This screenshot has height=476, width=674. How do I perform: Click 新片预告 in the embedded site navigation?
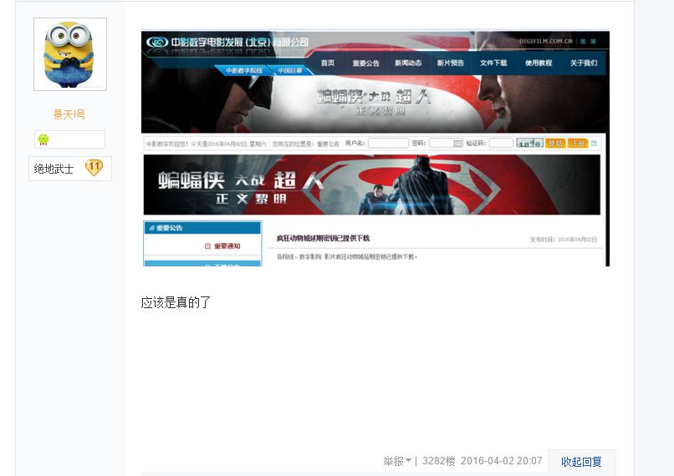451,63
